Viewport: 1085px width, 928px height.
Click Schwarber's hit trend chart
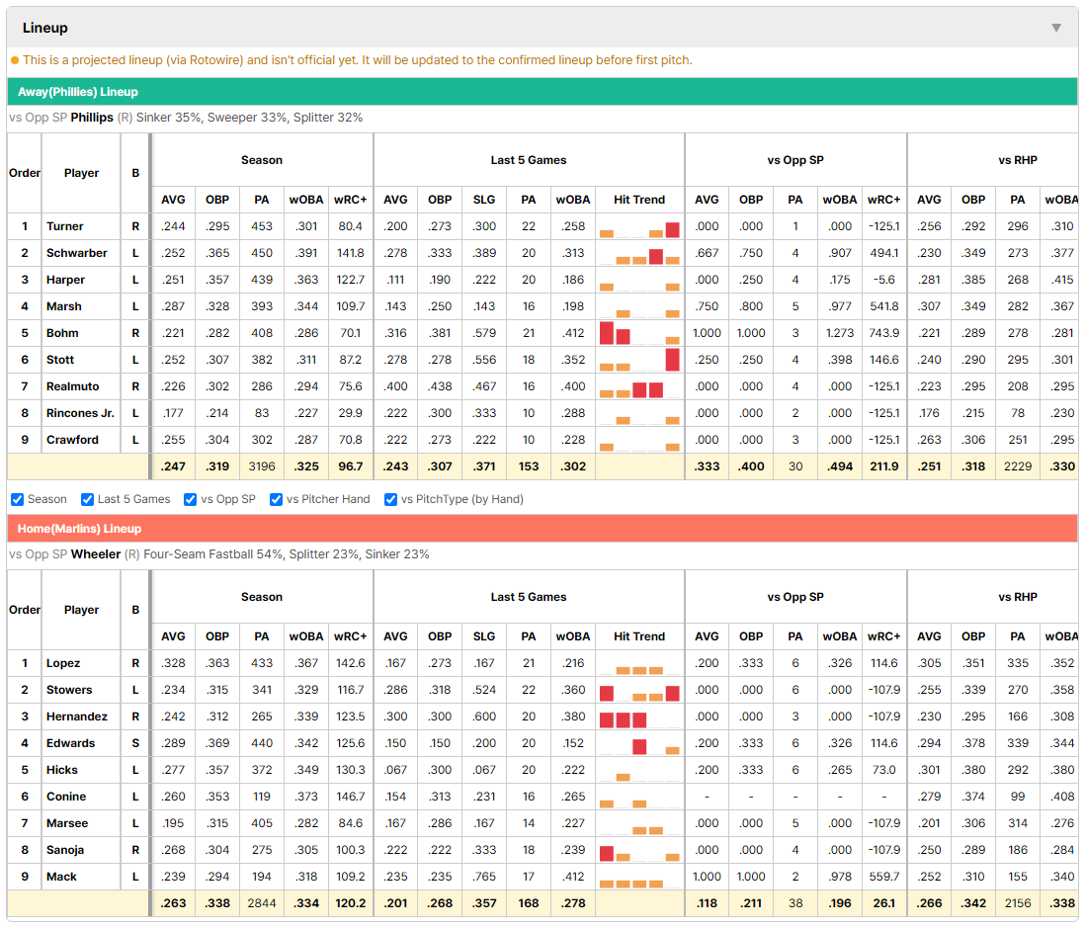638,253
